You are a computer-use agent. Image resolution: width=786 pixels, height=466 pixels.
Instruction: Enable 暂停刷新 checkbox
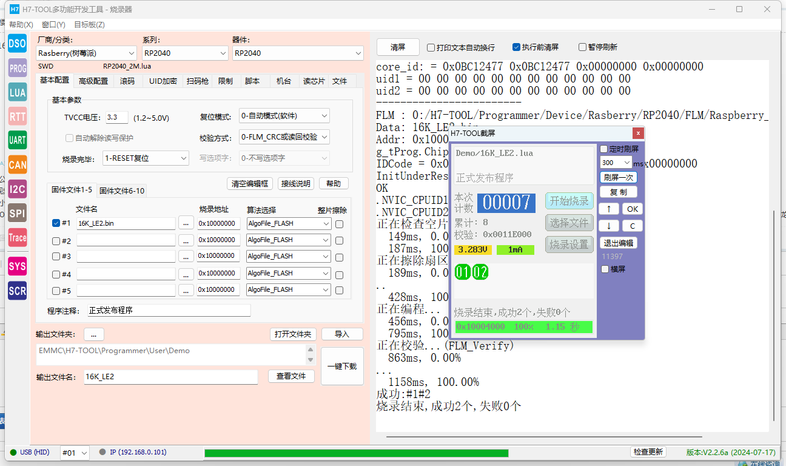(582, 47)
